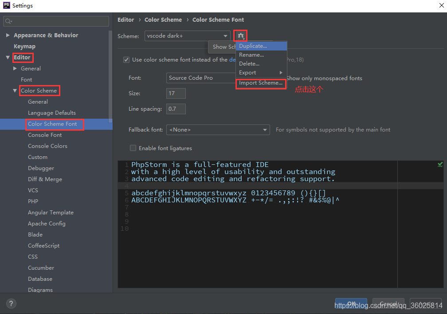This screenshot has height=314, width=447.
Task: Click the Cancel button
Action: [x=388, y=304]
